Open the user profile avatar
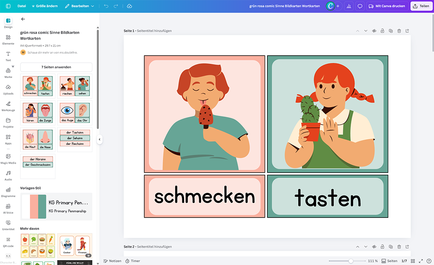434x265 pixels. click(x=330, y=6)
